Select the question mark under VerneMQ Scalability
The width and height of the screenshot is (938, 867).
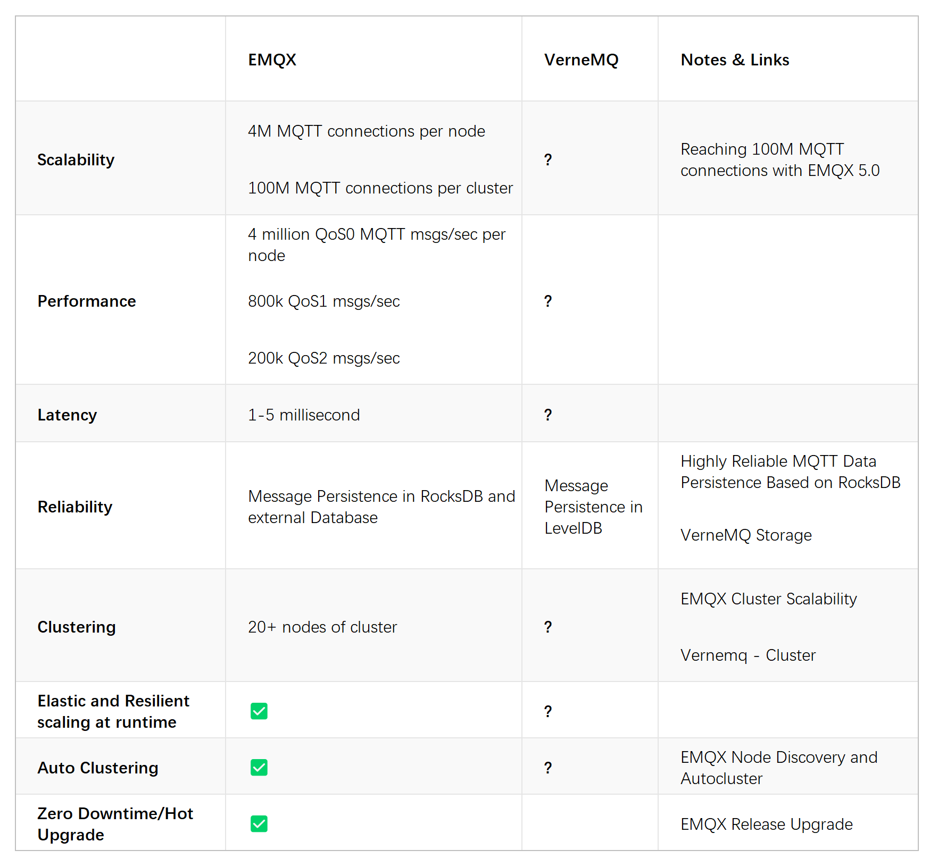tap(548, 159)
